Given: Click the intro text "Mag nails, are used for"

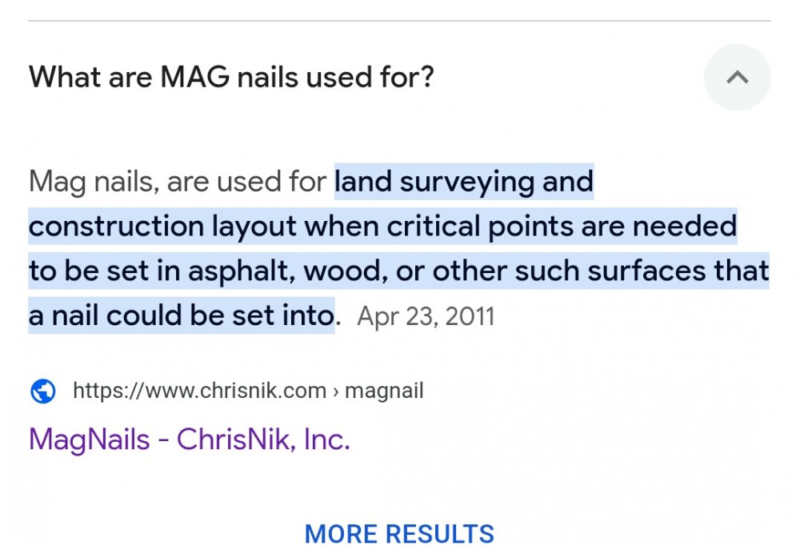Looking at the screenshot, I should 178,182.
